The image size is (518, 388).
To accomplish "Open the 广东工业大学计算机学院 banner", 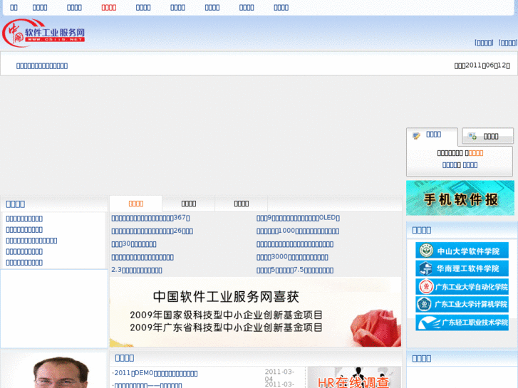I will point(462,304).
